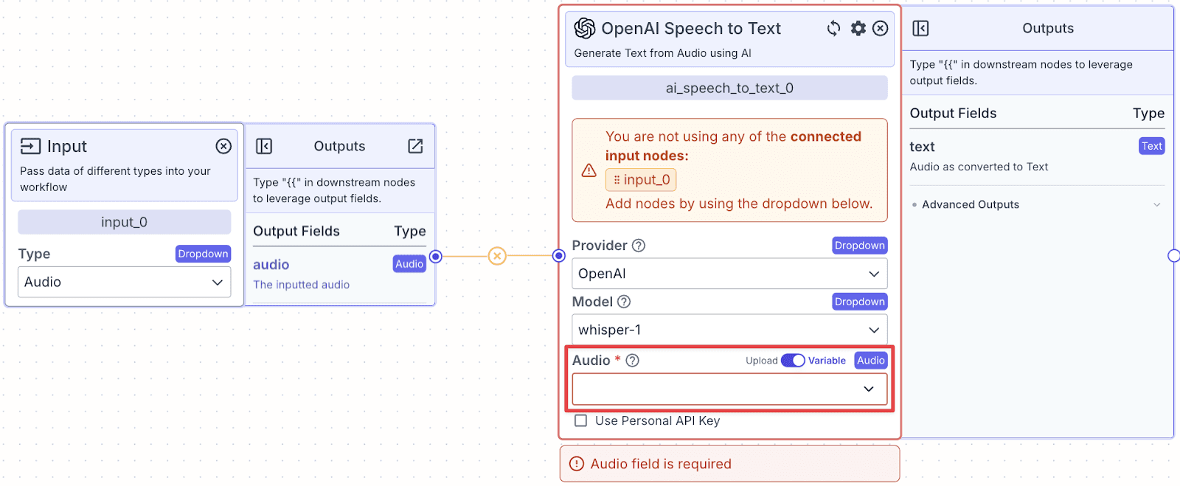Click 'Audio as converted to Text' description
1180x486 pixels.
click(979, 167)
